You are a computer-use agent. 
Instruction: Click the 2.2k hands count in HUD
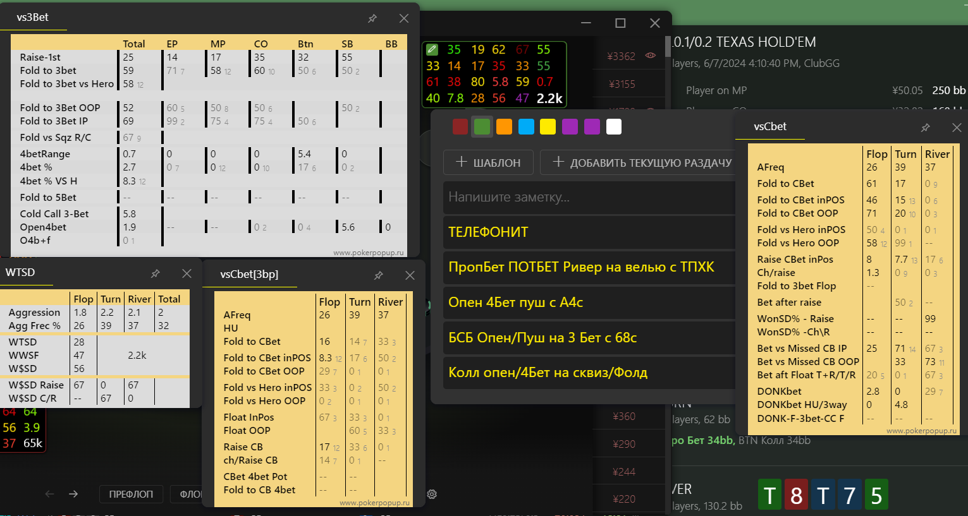tap(549, 99)
